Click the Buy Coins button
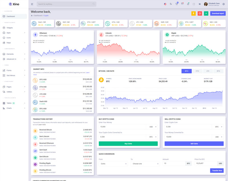 pyautogui.click(x=128, y=144)
